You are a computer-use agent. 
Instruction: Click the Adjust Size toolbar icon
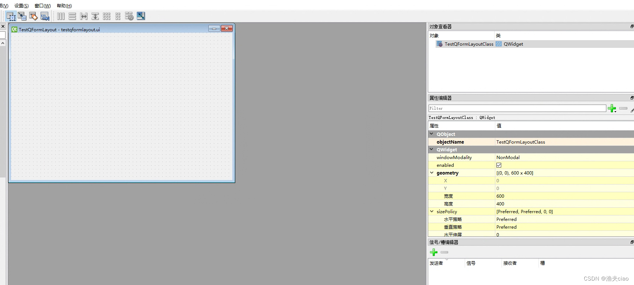pos(141,16)
